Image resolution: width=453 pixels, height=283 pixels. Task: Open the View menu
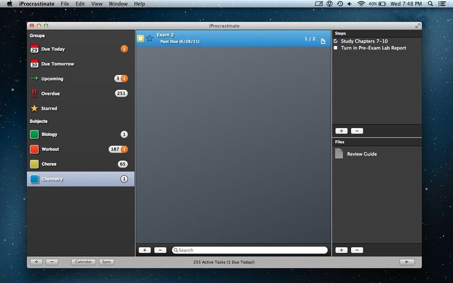(x=97, y=4)
